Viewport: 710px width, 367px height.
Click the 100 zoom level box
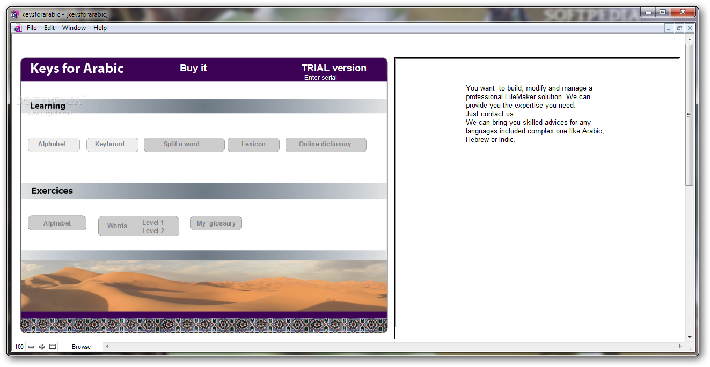[x=19, y=347]
